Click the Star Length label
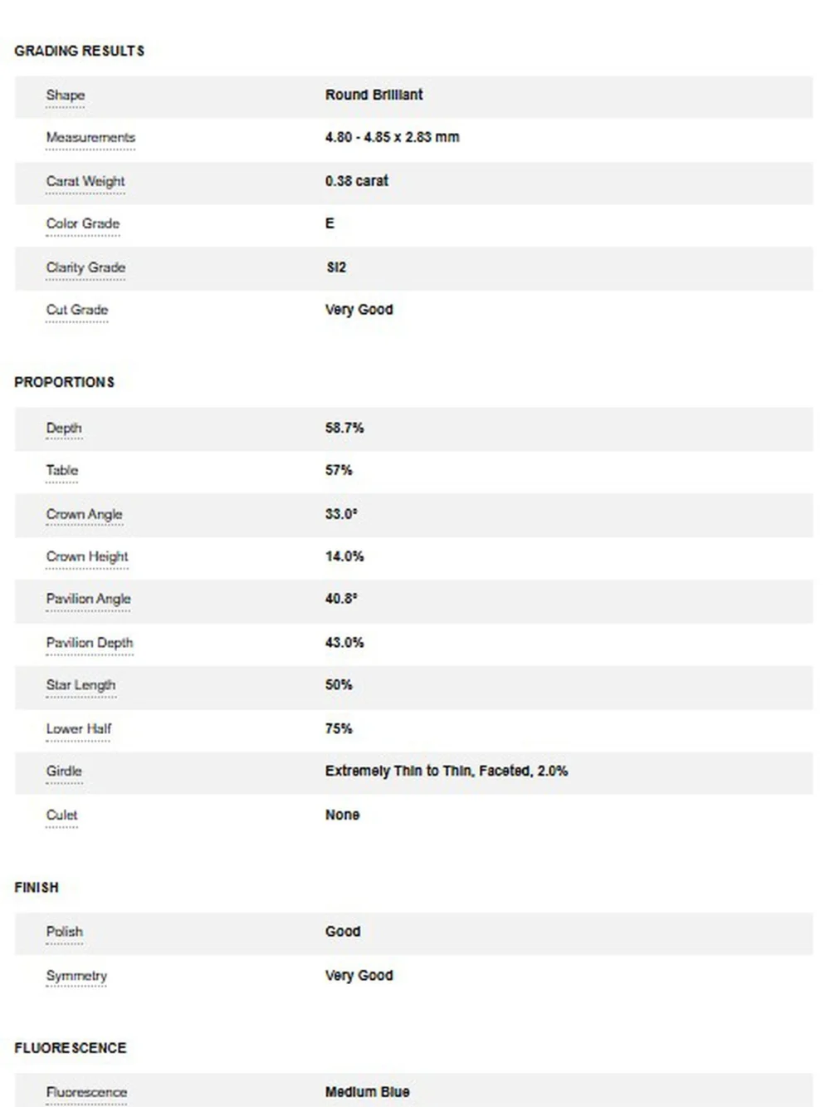This screenshot has height=1107, width=830. 81,686
